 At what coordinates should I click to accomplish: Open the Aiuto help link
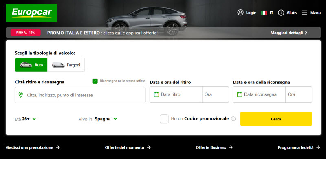point(291,13)
